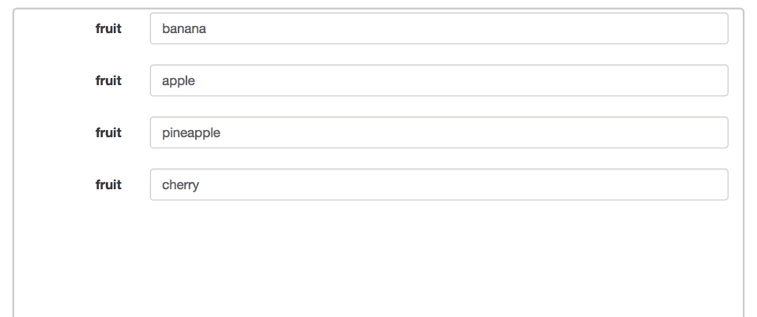This screenshot has height=317, width=757.
Task: Activate the last fruit text field
Action: pyautogui.click(x=439, y=185)
